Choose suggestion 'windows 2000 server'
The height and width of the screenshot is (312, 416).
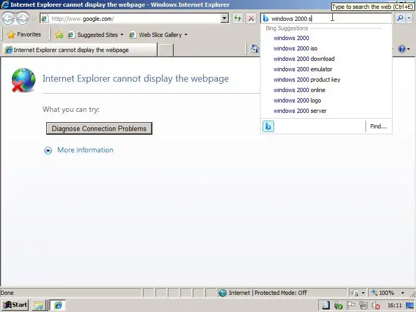coord(300,111)
